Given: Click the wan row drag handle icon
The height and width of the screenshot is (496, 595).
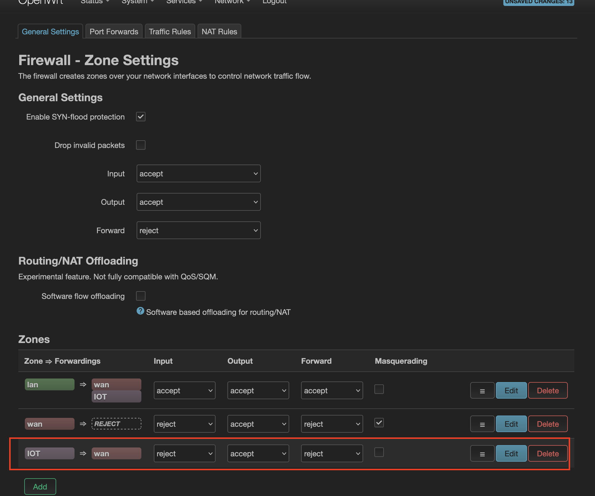Looking at the screenshot, I should (482, 424).
